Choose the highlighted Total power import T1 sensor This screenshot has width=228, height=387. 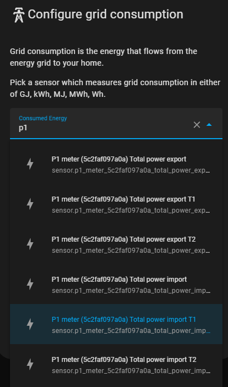[116, 324]
